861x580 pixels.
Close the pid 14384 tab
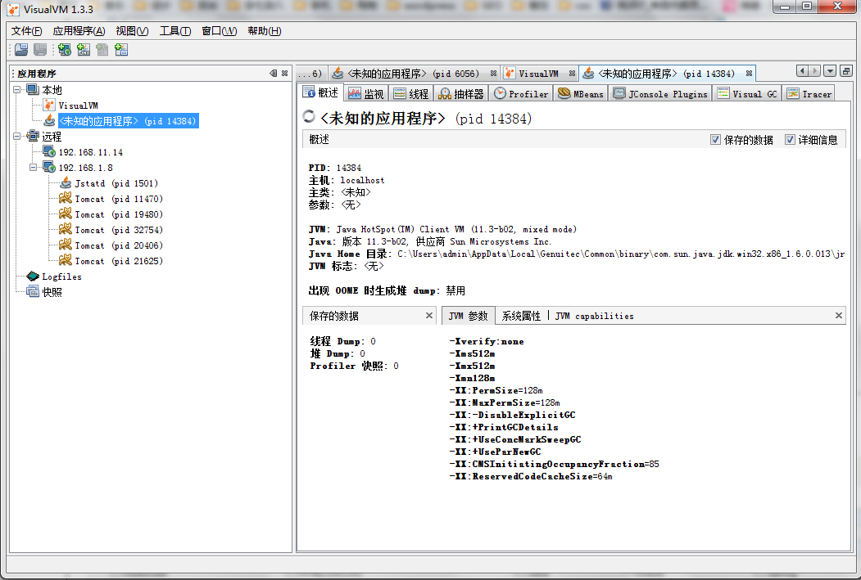(x=749, y=74)
